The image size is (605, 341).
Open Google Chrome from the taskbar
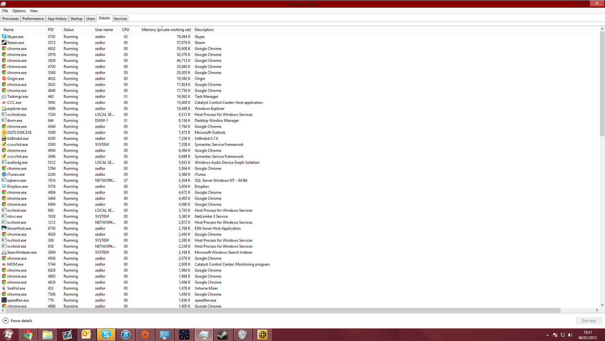coord(28,335)
